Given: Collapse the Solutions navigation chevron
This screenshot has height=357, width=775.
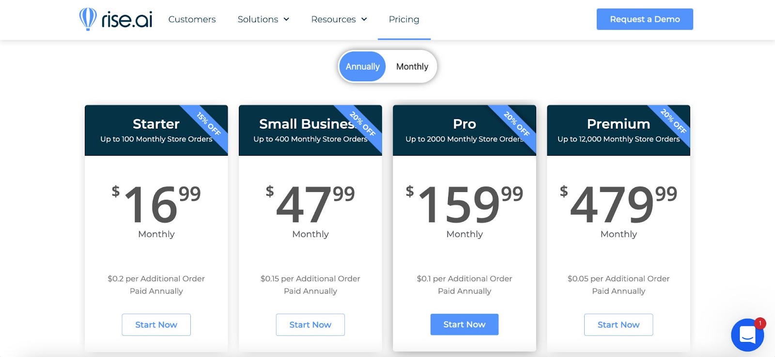Looking at the screenshot, I should click(x=286, y=19).
